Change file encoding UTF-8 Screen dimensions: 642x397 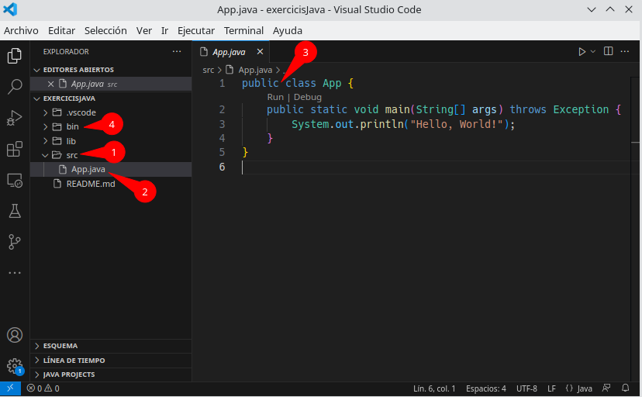click(526, 388)
